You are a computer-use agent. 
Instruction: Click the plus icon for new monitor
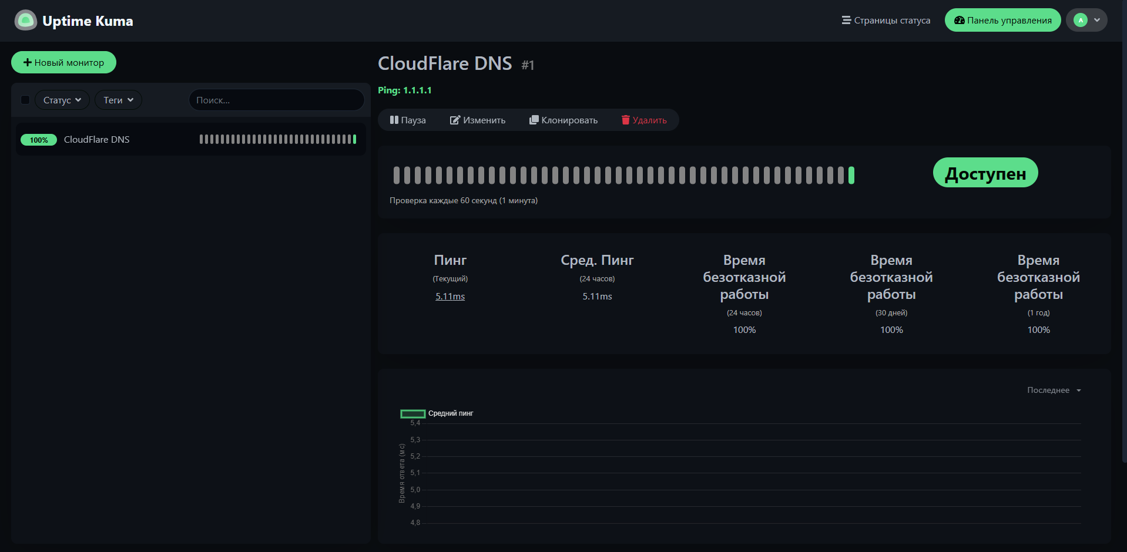tap(27, 62)
